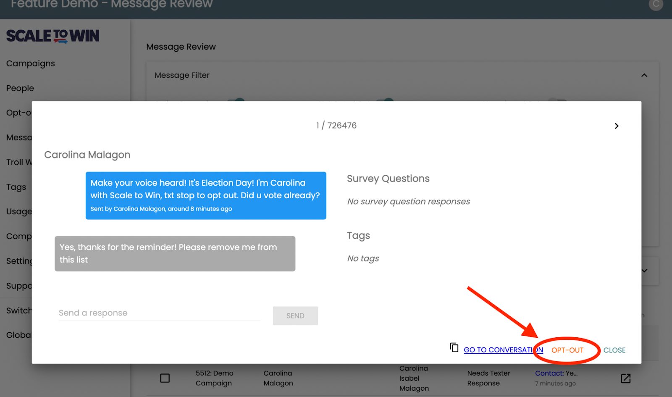Click the Scale to Win logo

pyautogui.click(x=53, y=36)
